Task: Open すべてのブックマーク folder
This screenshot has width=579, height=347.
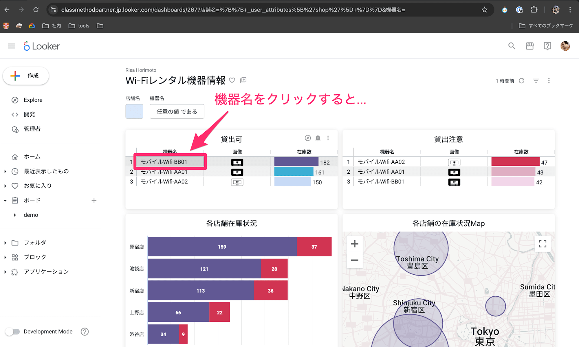Action: [546, 26]
